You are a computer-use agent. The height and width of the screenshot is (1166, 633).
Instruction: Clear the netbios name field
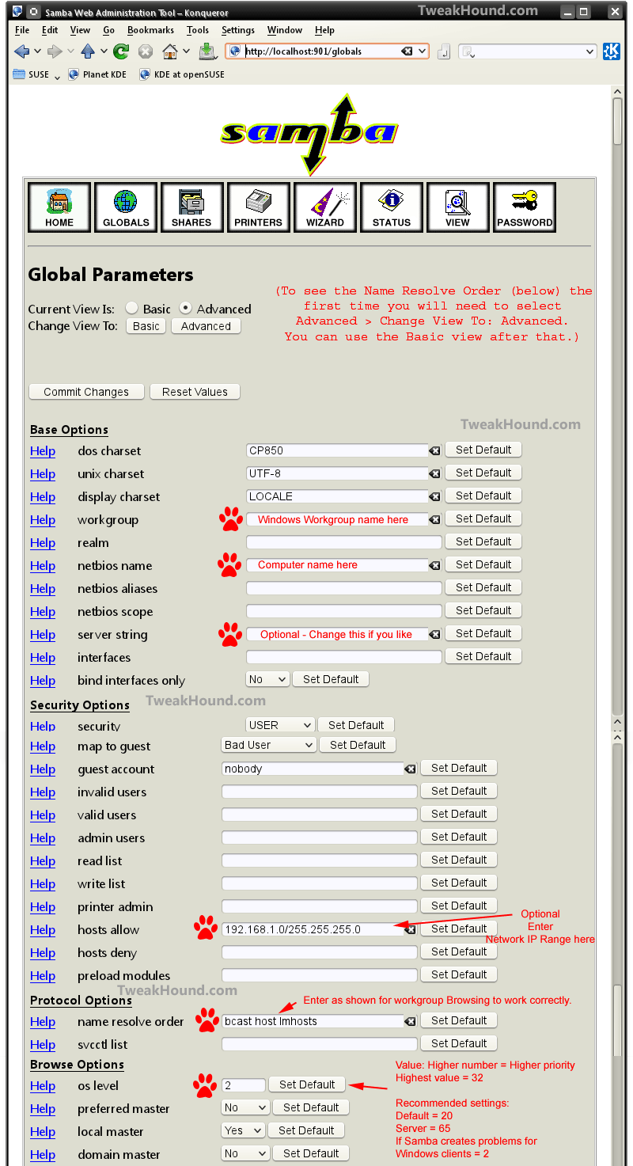[434, 566]
